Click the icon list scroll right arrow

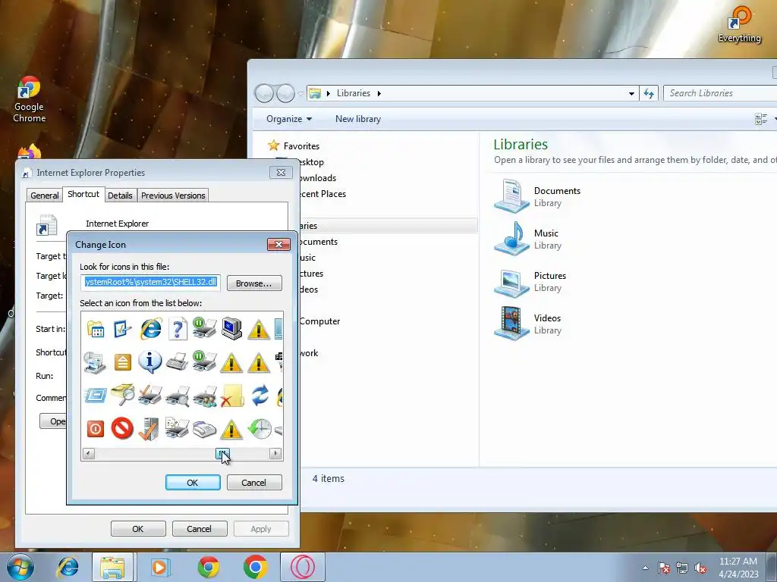coord(275,453)
